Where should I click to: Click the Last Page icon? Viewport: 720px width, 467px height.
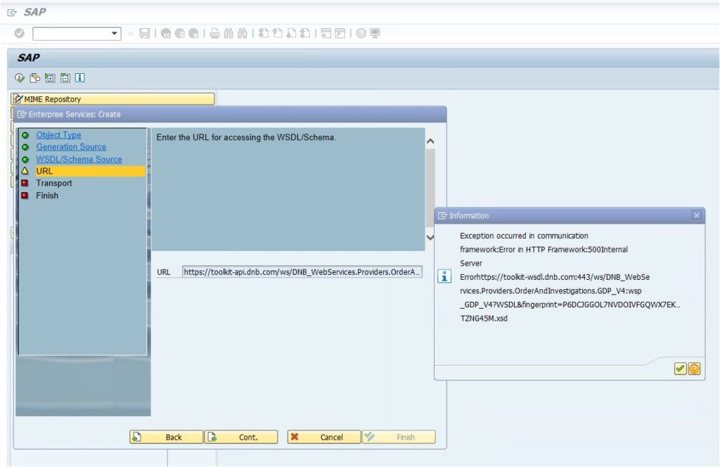[x=305, y=33]
